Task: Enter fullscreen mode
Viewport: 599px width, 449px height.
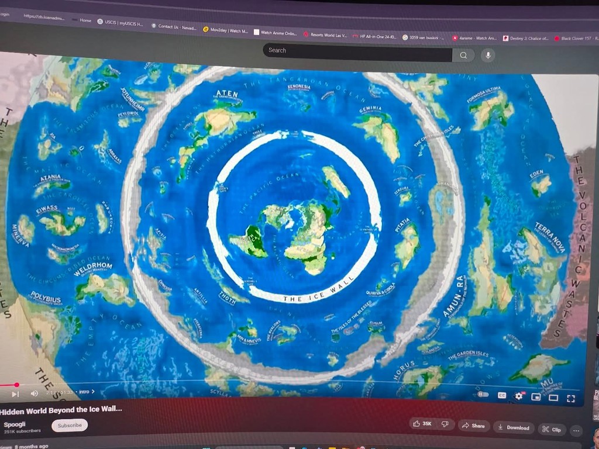Action: click(571, 399)
